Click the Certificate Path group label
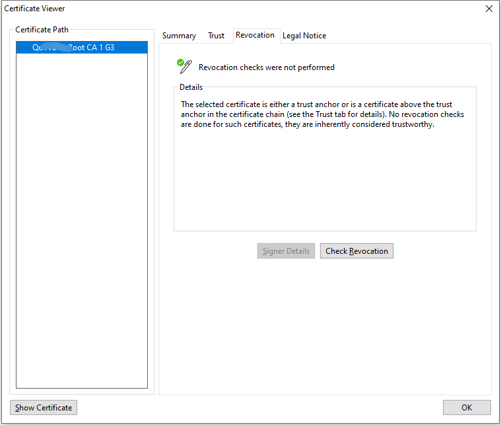 [42, 30]
